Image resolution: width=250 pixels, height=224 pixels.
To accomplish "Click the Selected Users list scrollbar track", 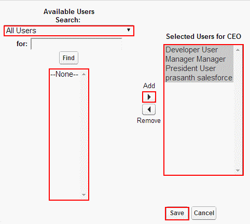I will click(x=238, y=110).
